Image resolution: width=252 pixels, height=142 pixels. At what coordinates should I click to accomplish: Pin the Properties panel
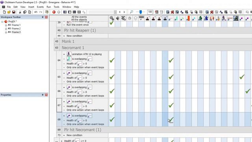tap(43, 95)
